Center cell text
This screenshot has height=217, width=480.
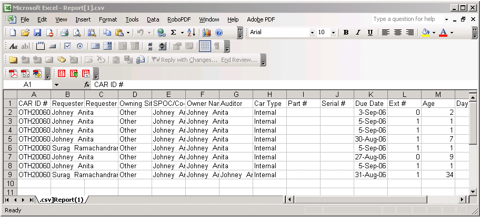pyautogui.click(x=398, y=32)
